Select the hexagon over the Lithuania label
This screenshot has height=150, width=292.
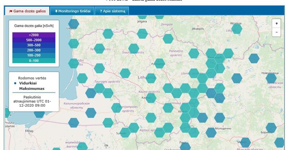(x=151, y=78)
